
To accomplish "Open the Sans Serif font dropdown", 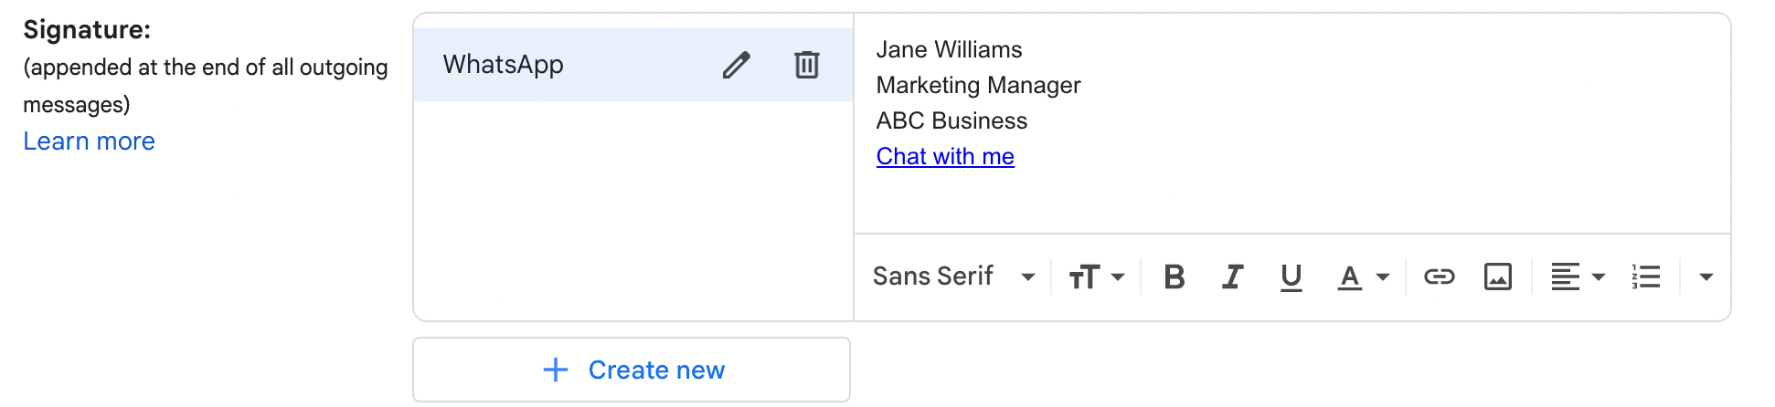I will [x=953, y=277].
